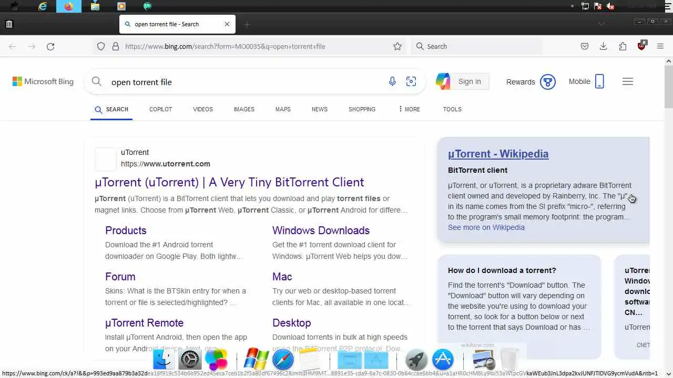Open the muted volume tray icon
Viewport: 673px width, 378px height.
pos(610,6)
